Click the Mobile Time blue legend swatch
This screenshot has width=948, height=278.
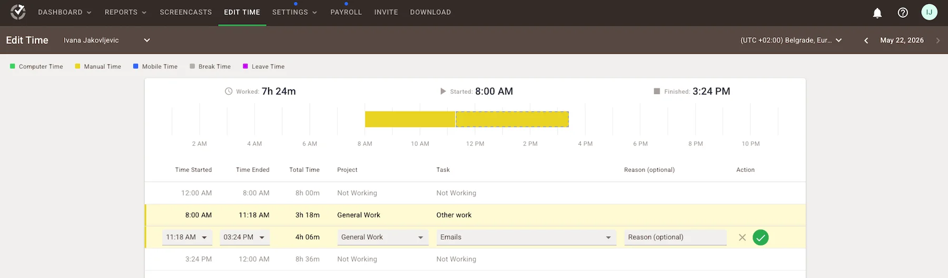[135, 66]
